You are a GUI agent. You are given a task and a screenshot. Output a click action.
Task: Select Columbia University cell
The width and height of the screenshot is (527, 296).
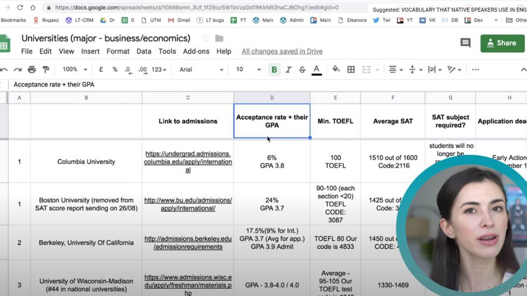click(86, 162)
